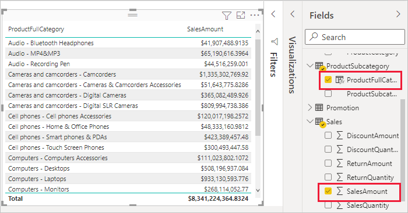The height and width of the screenshot is (213, 408).
Task: Check the ReturnAmount field checkbox
Action: click(328, 163)
